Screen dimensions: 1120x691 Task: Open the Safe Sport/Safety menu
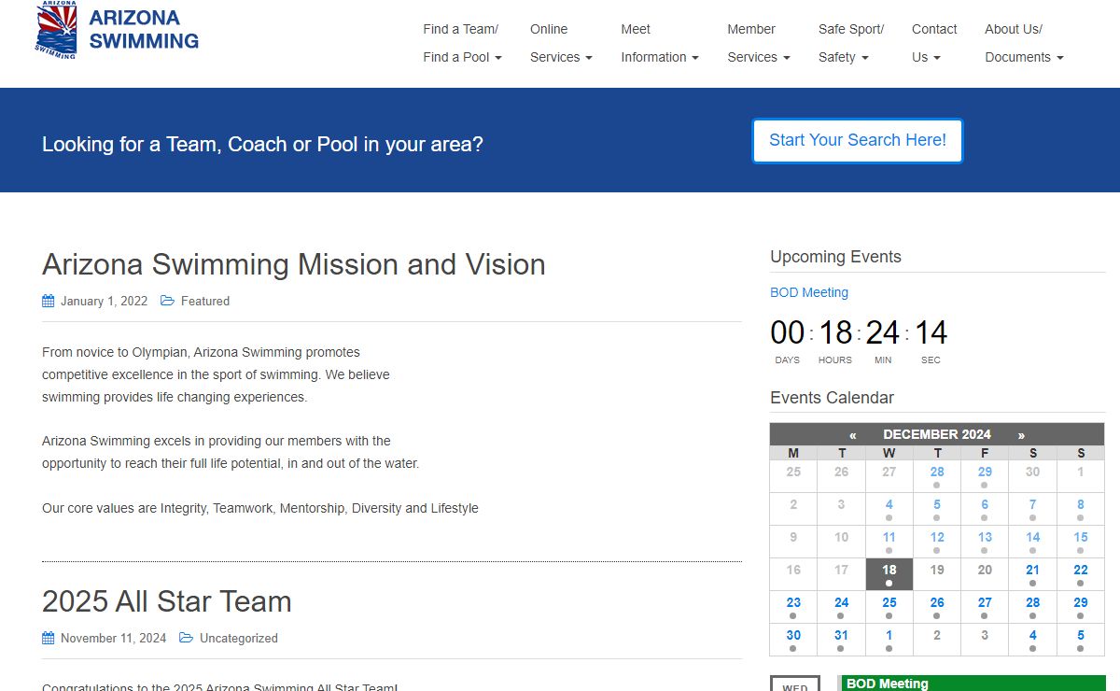[851, 43]
